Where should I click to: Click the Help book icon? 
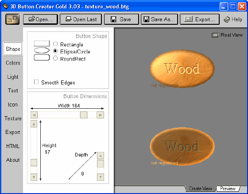pos(227,19)
